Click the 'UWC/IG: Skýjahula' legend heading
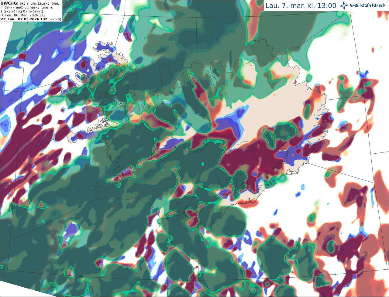Screen dimensions: 389x297 [18, 3]
